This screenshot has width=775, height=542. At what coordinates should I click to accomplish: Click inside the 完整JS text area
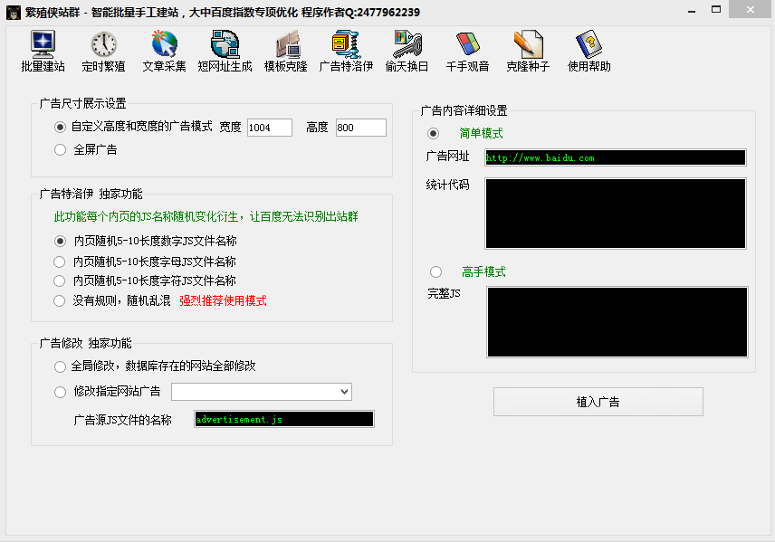[x=617, y=322]
